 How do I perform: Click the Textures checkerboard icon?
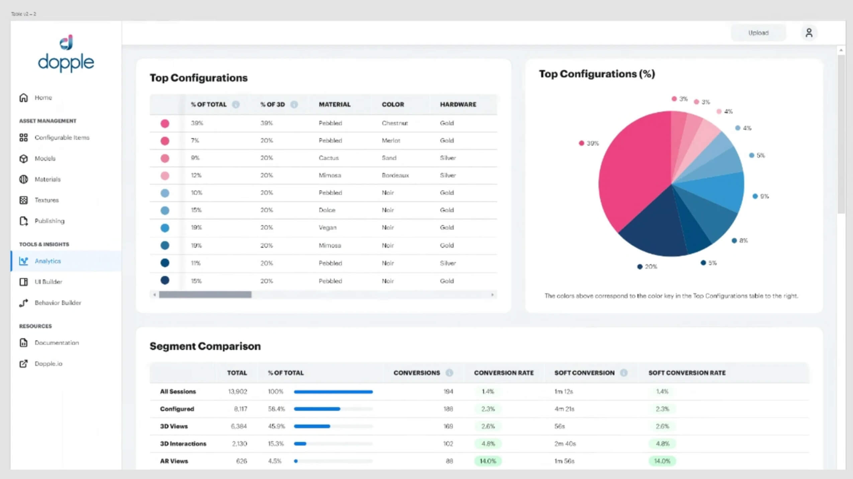pyautogui.click(x=23, y=200)
